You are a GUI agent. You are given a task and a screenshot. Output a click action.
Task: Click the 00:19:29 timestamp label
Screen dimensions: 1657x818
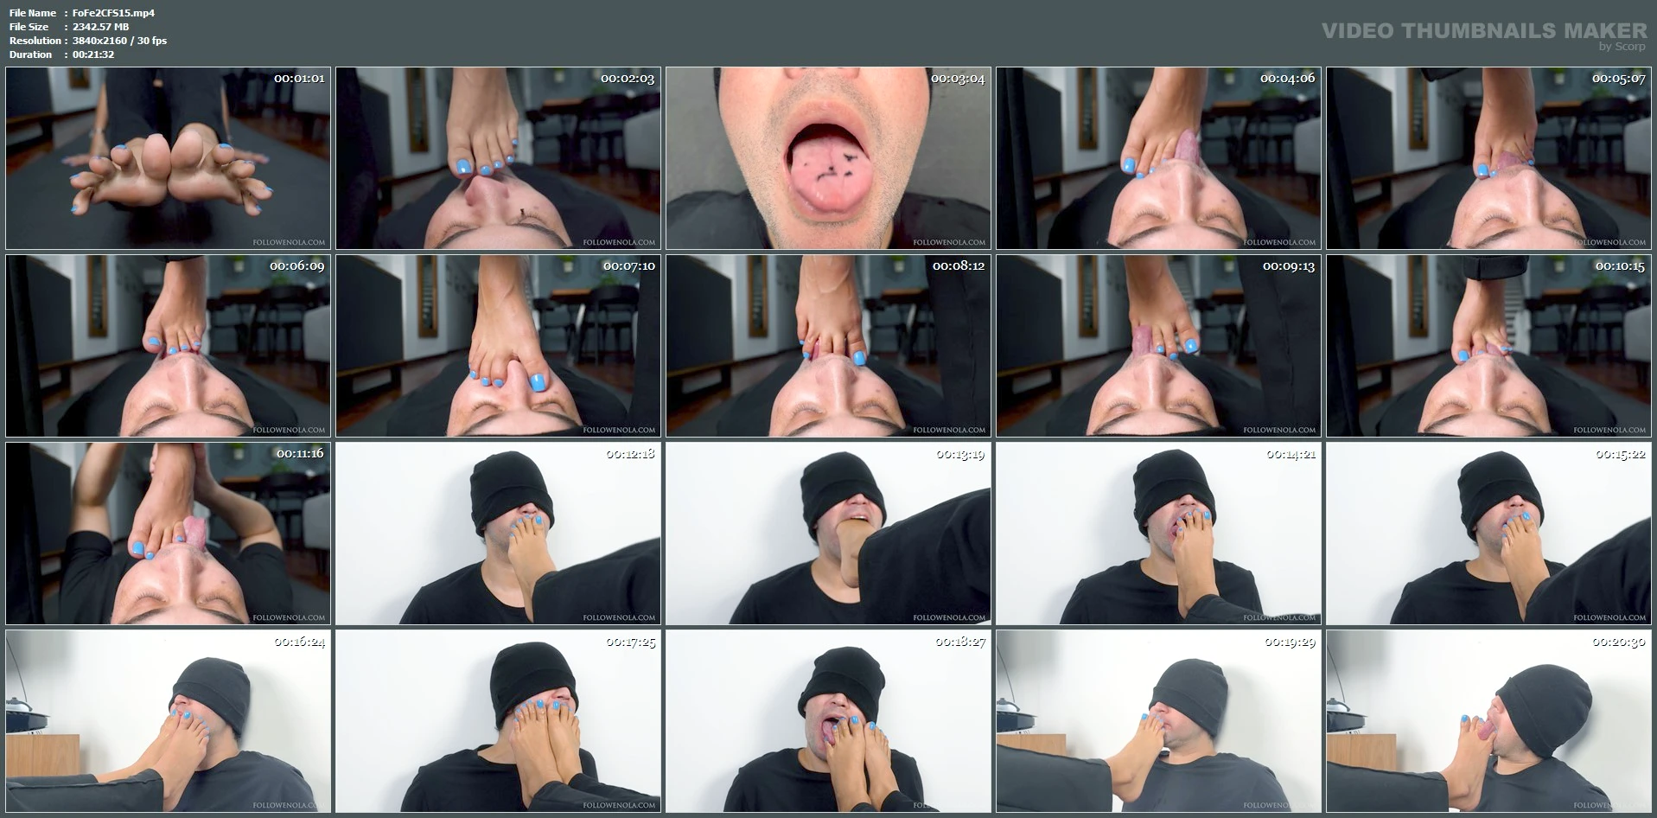[x=1290, y=642]
